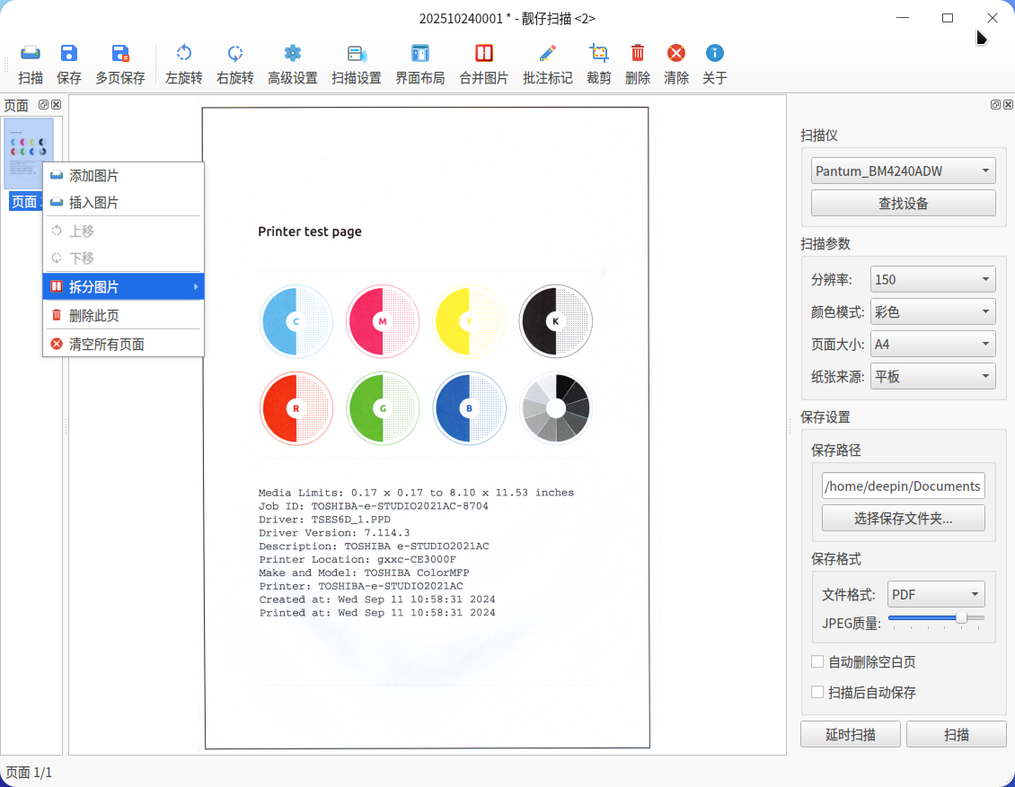1015x787 pixels.
Task: Open the 扫描设置 toolbar item
Action: [357, 65]
